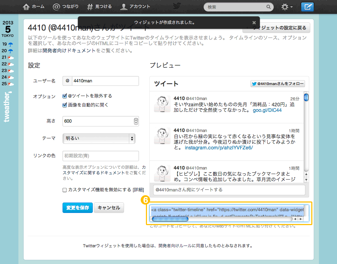Open the テーマ dropdown showing 明るい

tap(99, 139)
